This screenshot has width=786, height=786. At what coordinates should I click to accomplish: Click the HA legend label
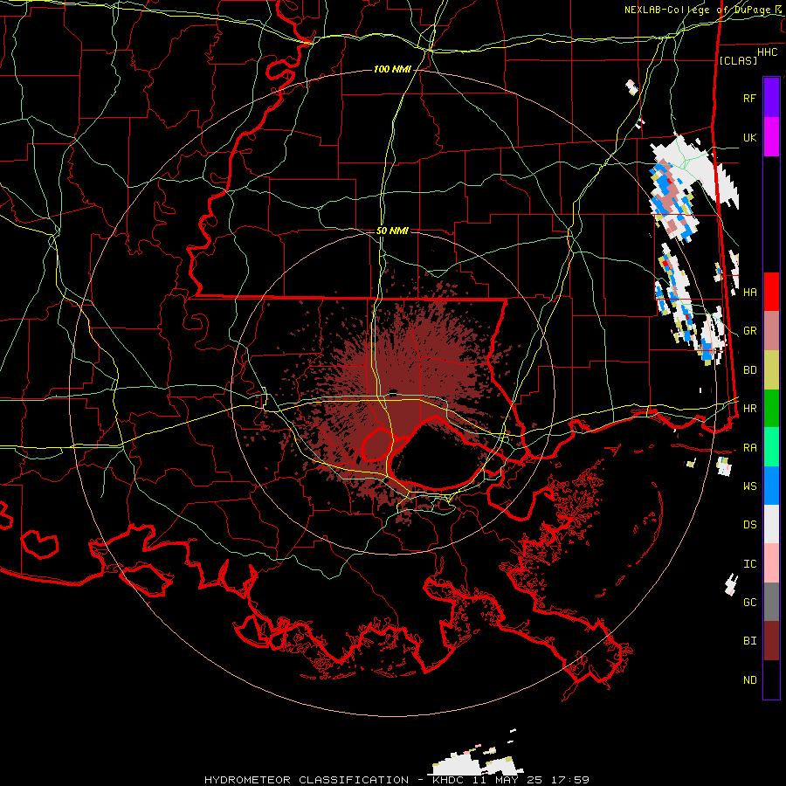pyautogui.click(x=749, y=293)
